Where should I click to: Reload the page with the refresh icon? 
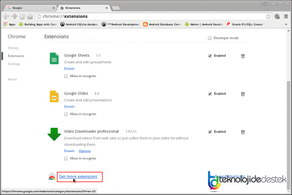(x=22, y=16)
